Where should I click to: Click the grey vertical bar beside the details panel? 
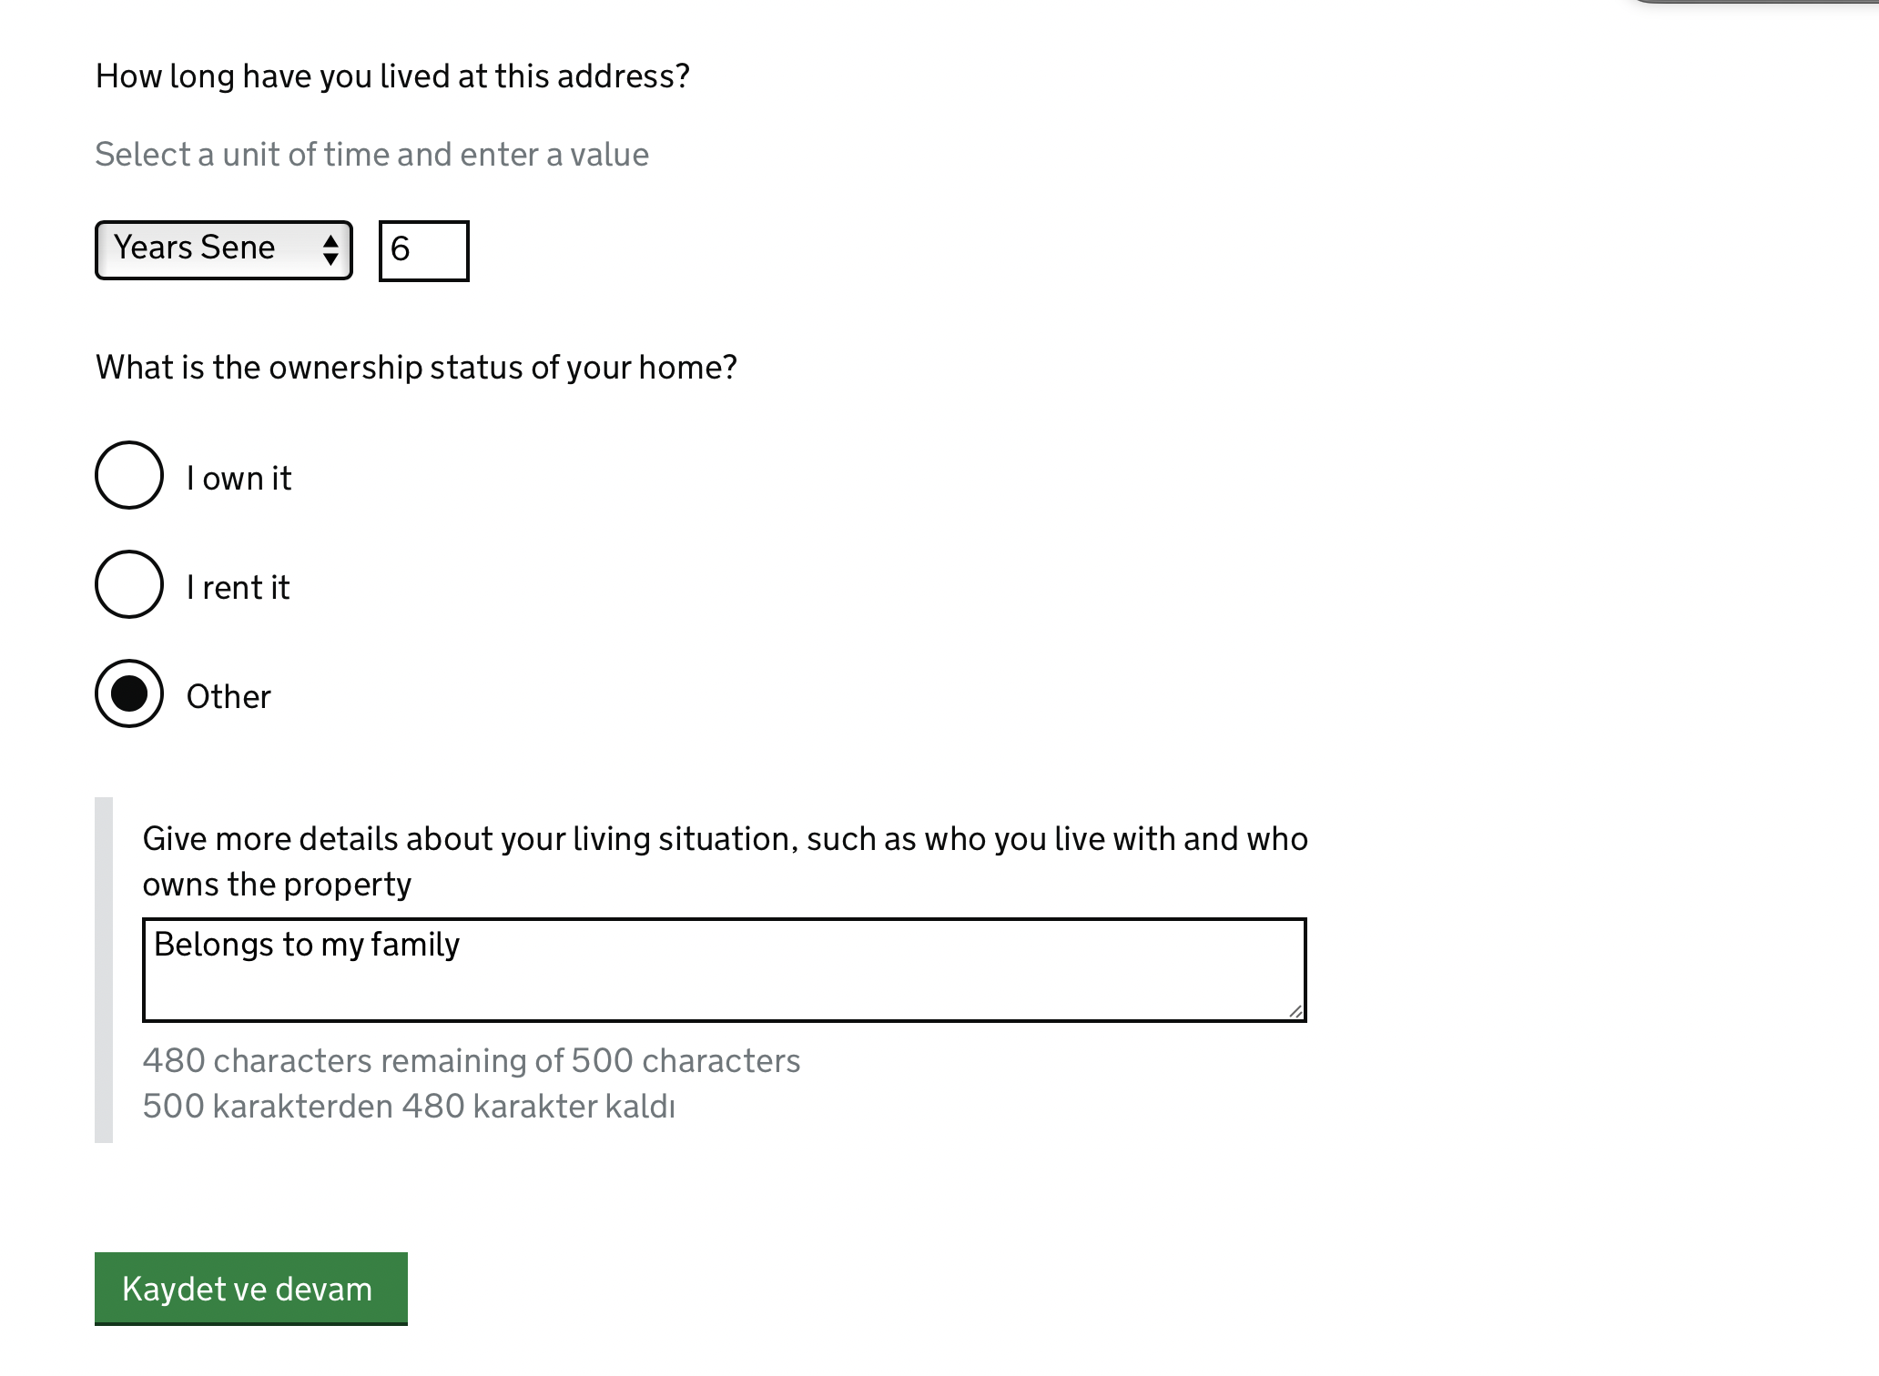104,970
